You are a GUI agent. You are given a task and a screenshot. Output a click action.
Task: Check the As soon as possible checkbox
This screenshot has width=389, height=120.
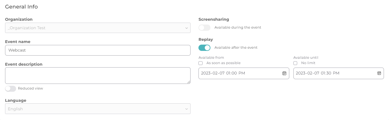(x=200, y=63)
